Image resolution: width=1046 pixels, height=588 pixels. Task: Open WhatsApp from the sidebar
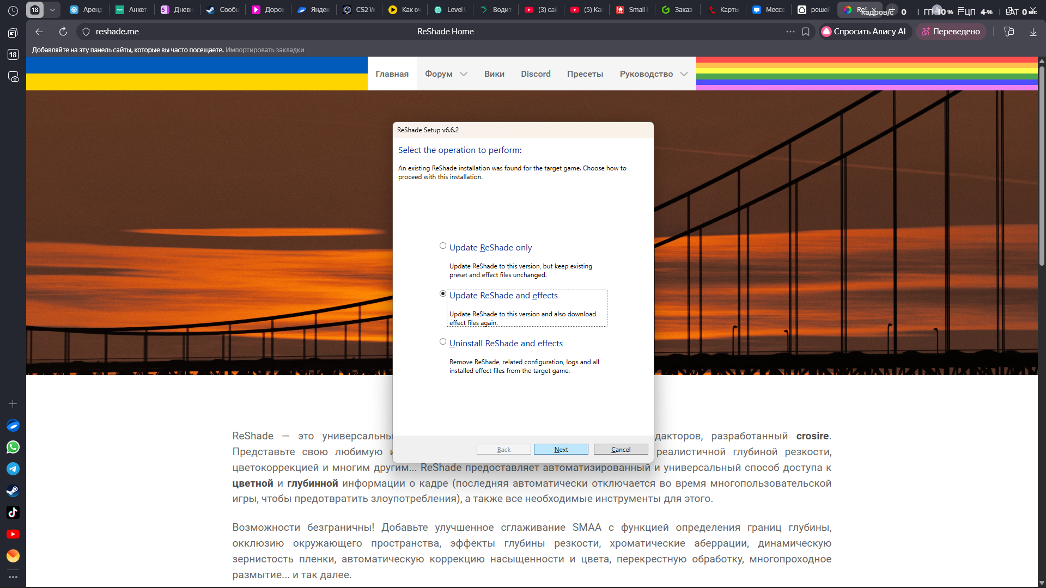pos(13,448)
